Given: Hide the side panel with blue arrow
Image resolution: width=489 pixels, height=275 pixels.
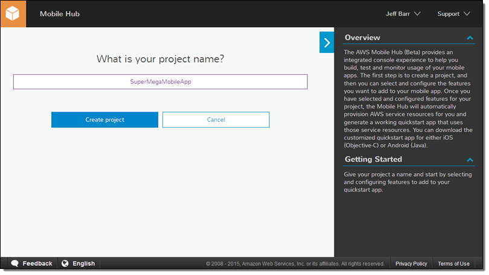Looking at the screenshot, I should click(x=327, y=43).
